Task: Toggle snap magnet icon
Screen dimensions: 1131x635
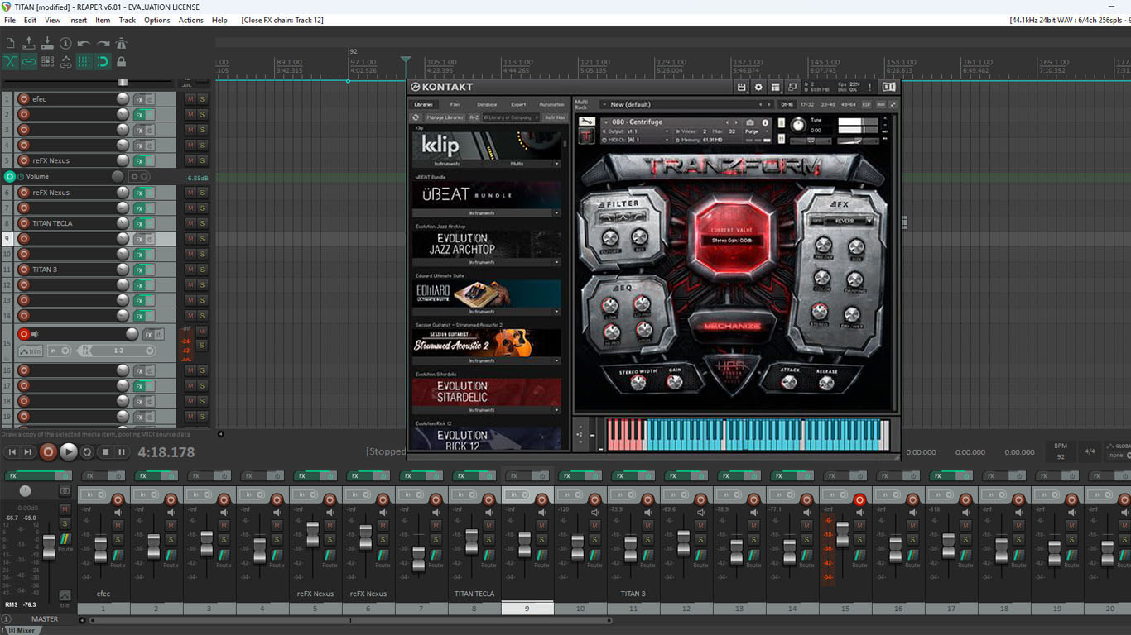Action: pyautogui.click(x=103, y=61)
